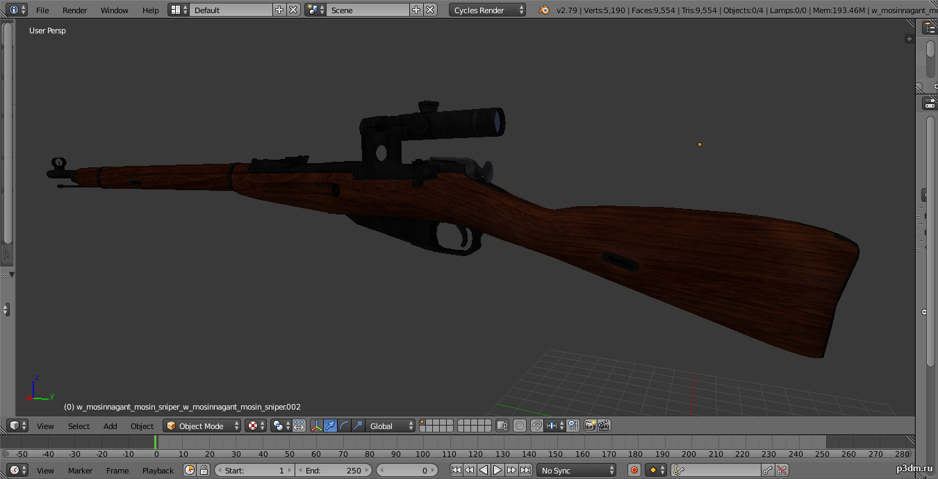
Task: Jump to the last frame of the timeline
Action: pyautogui.click(x=526, y=470)
